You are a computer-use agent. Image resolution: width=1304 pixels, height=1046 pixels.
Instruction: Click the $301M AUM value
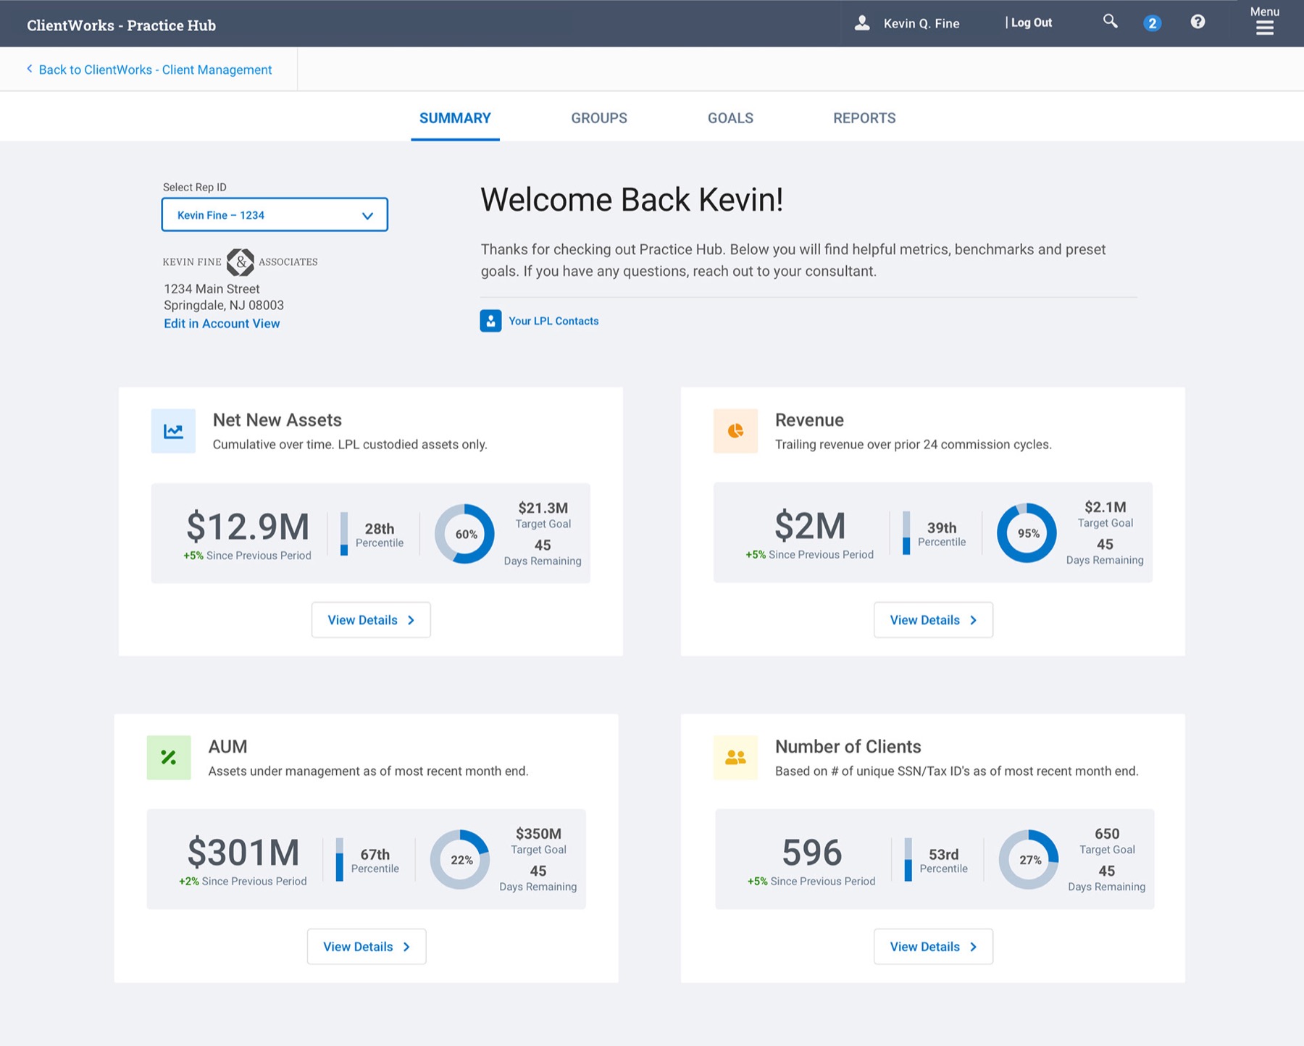point(243,852)
